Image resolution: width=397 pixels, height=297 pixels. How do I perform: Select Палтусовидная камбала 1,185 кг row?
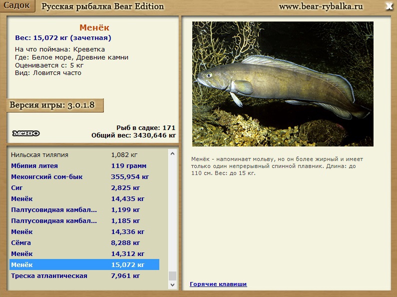point(84,220)
